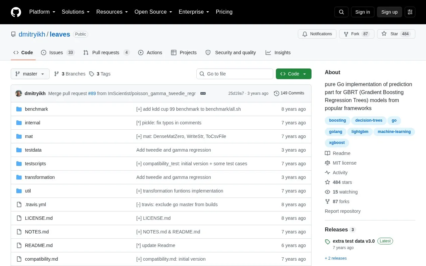Open the Insights tab

click(x=278, y=53)
